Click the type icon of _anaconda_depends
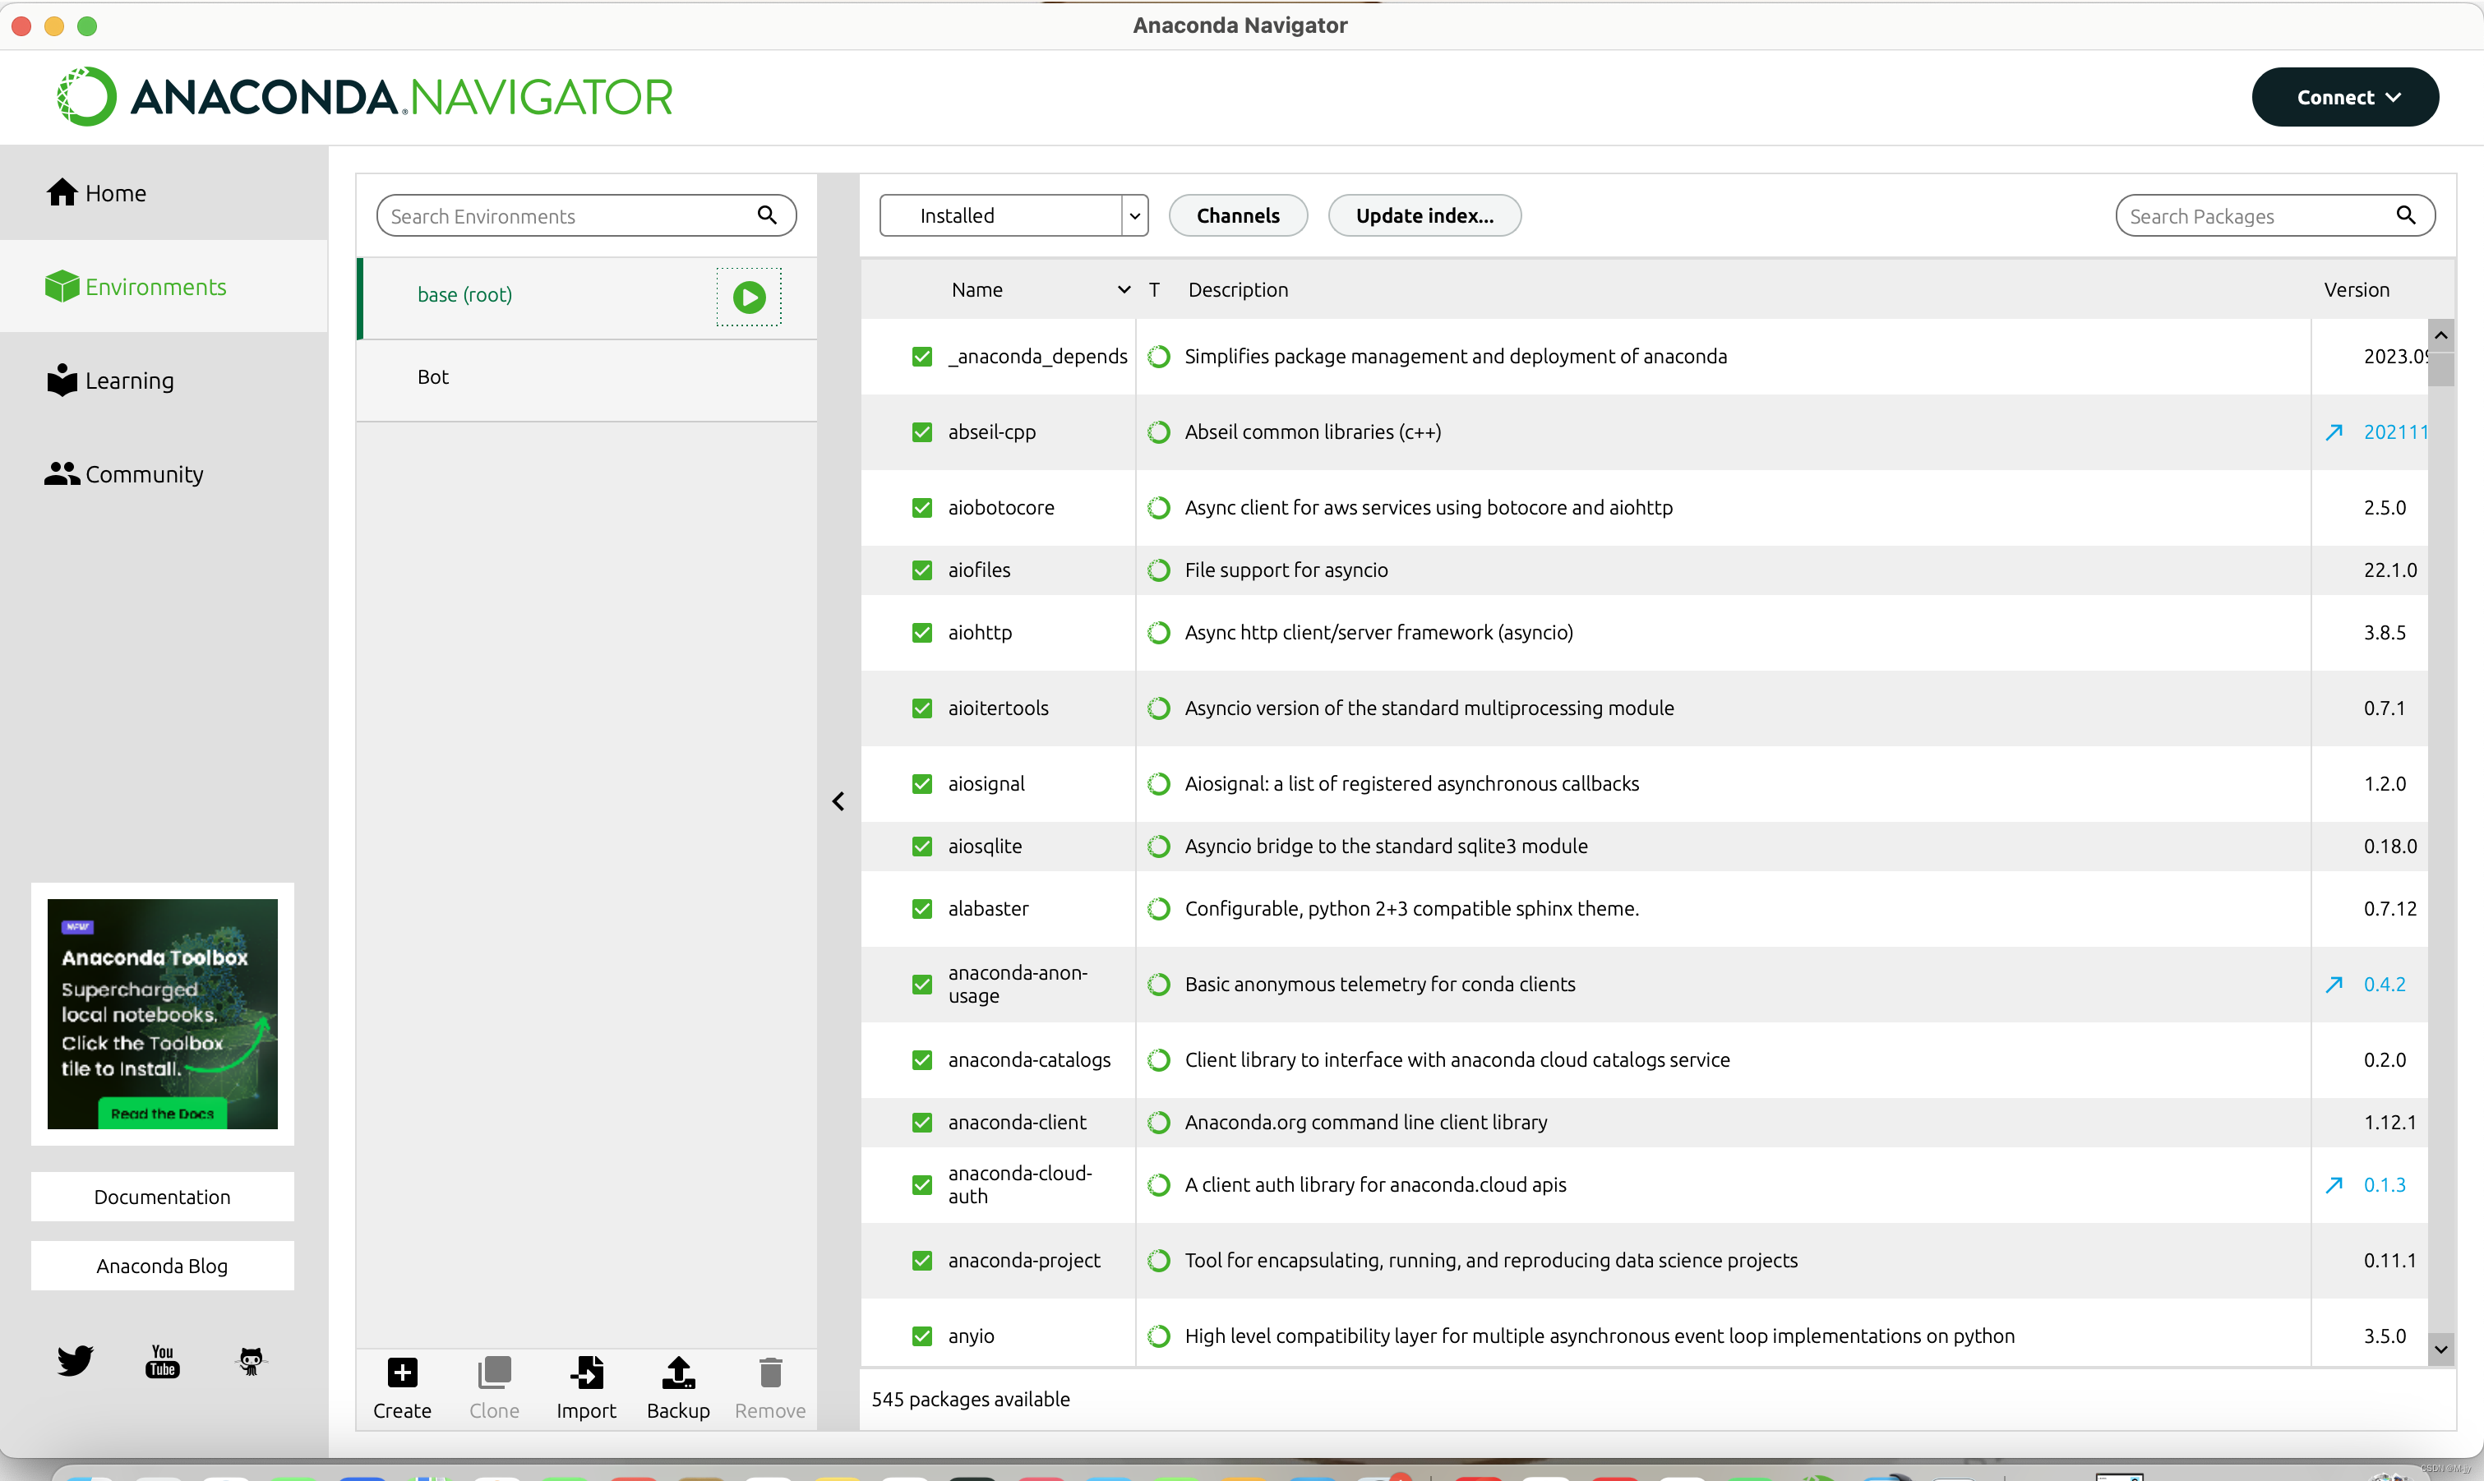The image size is (2484, 1481). (x=1159, y=357)
